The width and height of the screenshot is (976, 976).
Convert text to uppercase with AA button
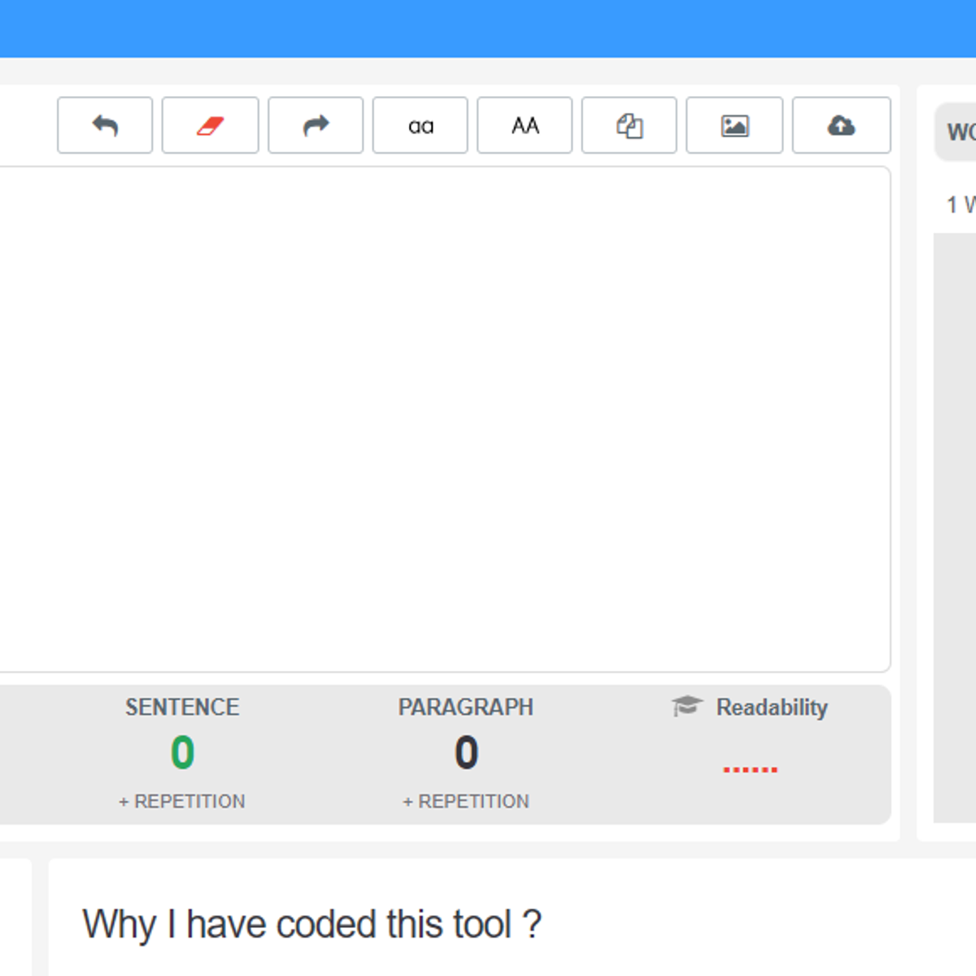tap(525, 125)
